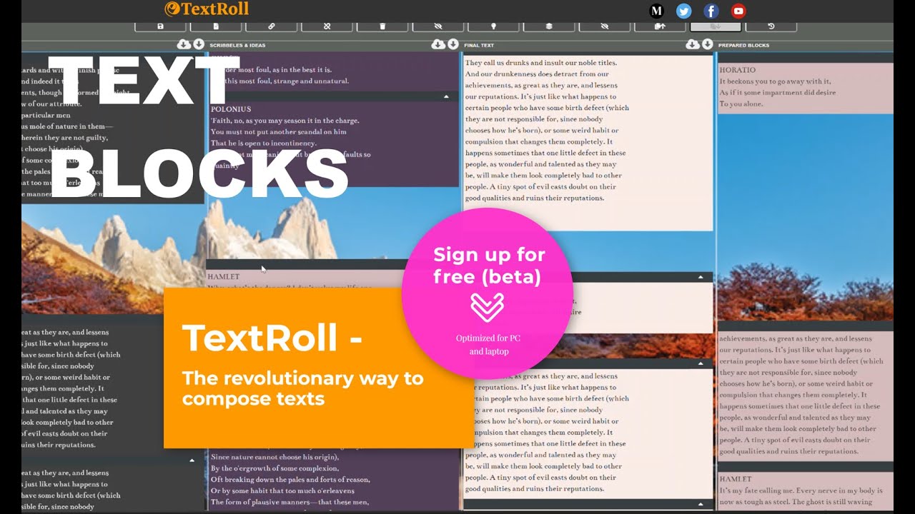Click the folder export arrow toolbar icon
Screen dimensions: 915x514
coord(660,26)
